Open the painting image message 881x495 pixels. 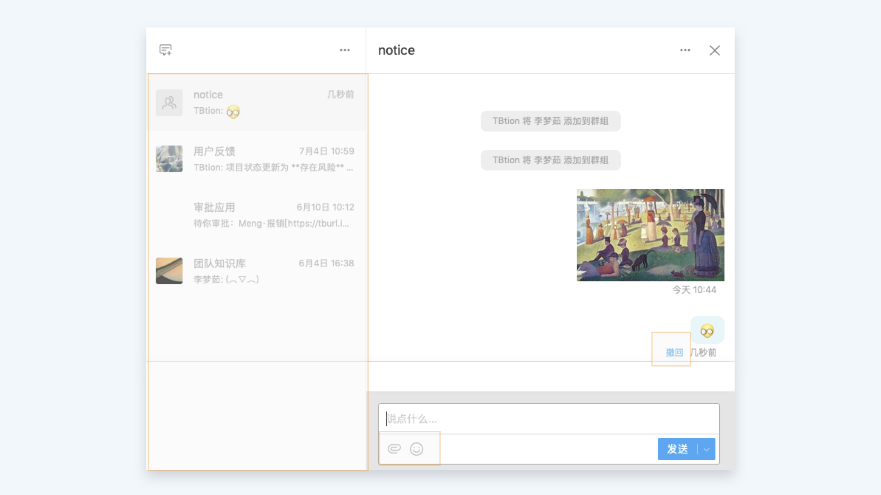[650, 235]
